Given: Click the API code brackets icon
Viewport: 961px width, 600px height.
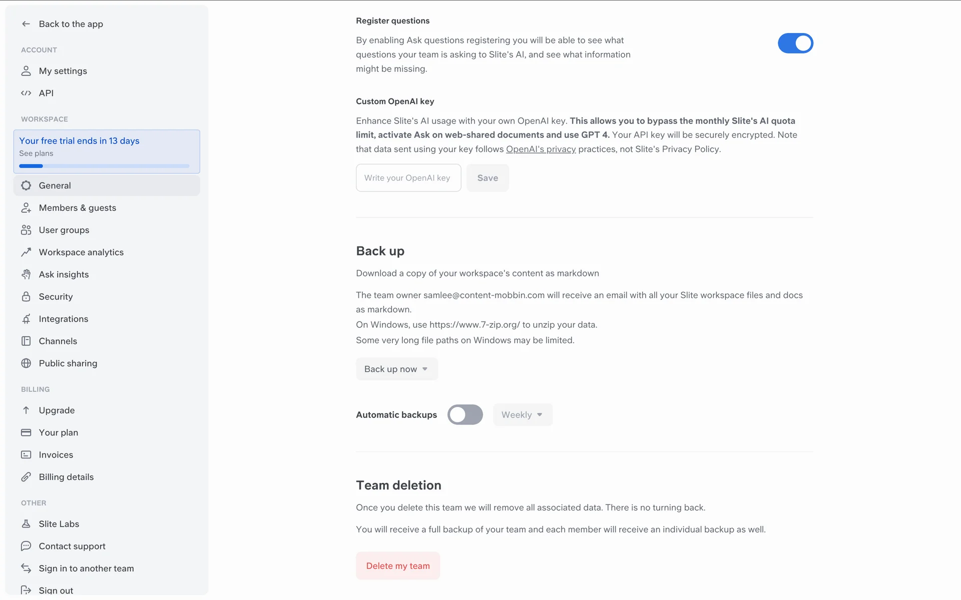Looking at the screenshot, I should [26, 93].
